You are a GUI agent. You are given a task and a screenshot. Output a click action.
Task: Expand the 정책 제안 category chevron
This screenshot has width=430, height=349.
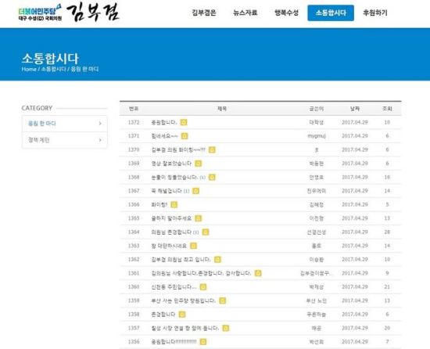[100, 140]
